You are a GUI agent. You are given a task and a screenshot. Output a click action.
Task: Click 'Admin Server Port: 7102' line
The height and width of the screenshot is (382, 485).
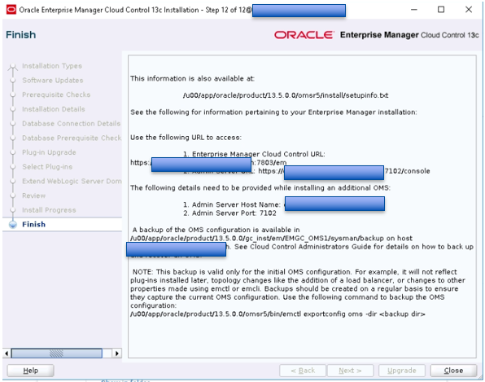pyautogui.click(x=229, y=213)
